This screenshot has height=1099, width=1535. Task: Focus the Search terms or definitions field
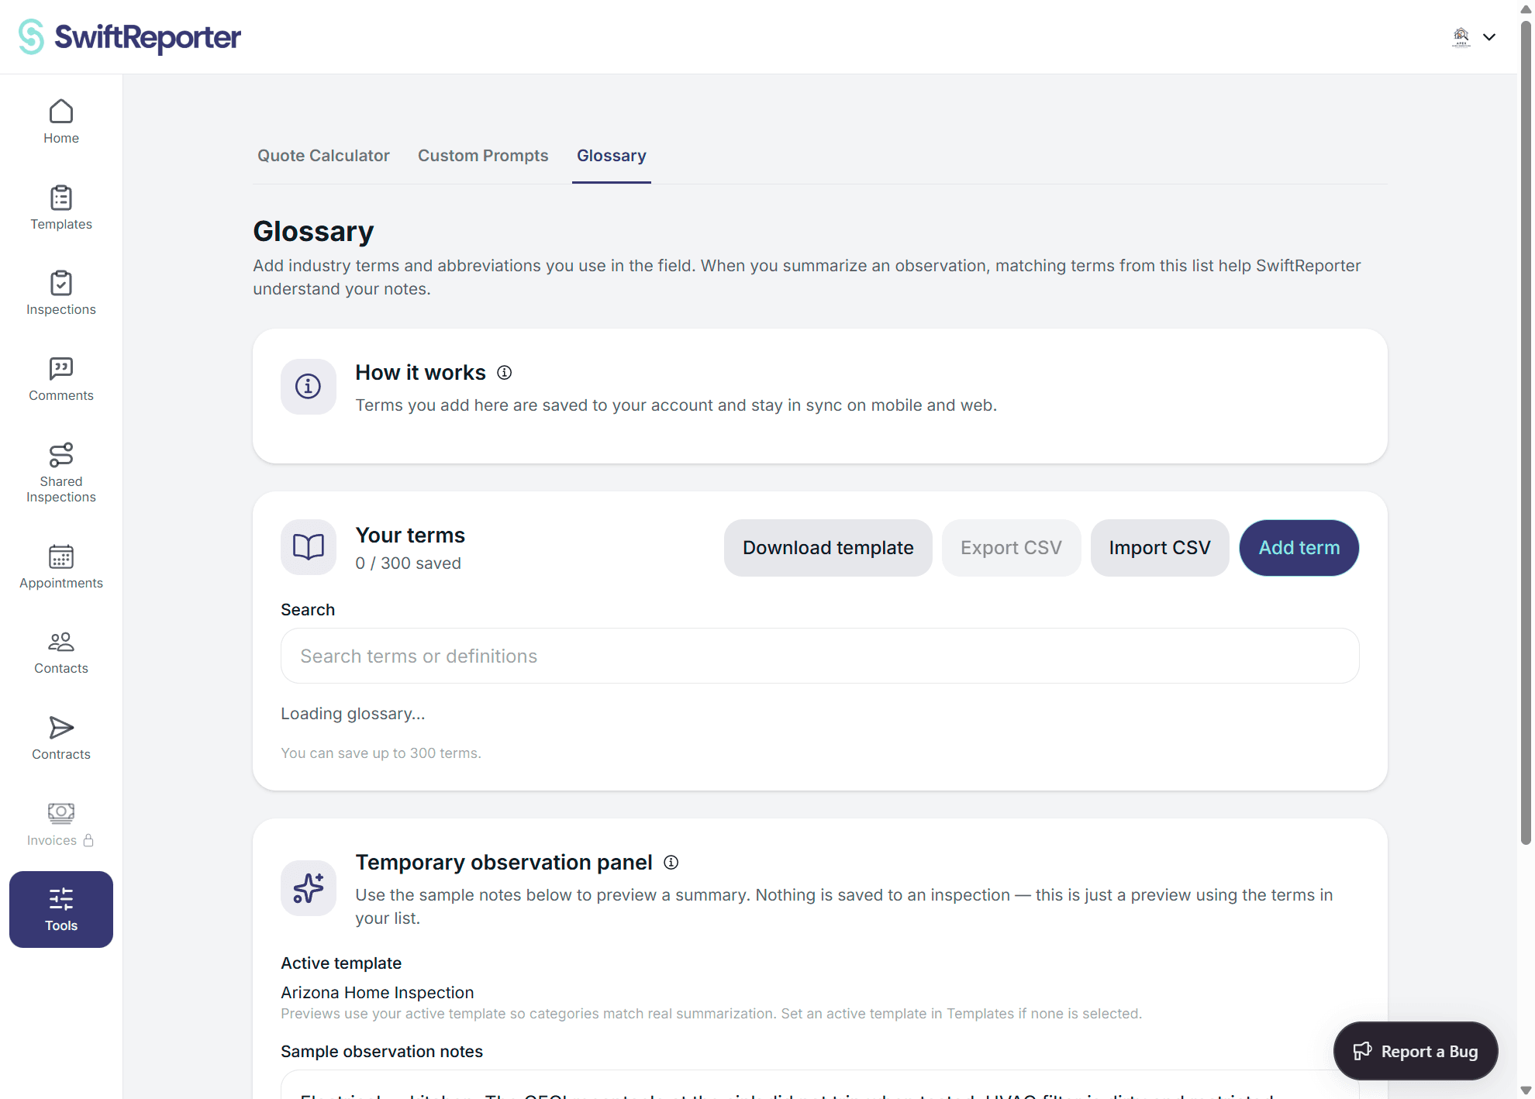coord(820,656)
